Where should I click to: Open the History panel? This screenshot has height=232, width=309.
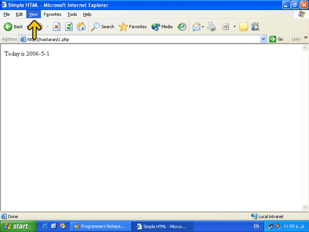pyautogui.click(x=182, y=27)
